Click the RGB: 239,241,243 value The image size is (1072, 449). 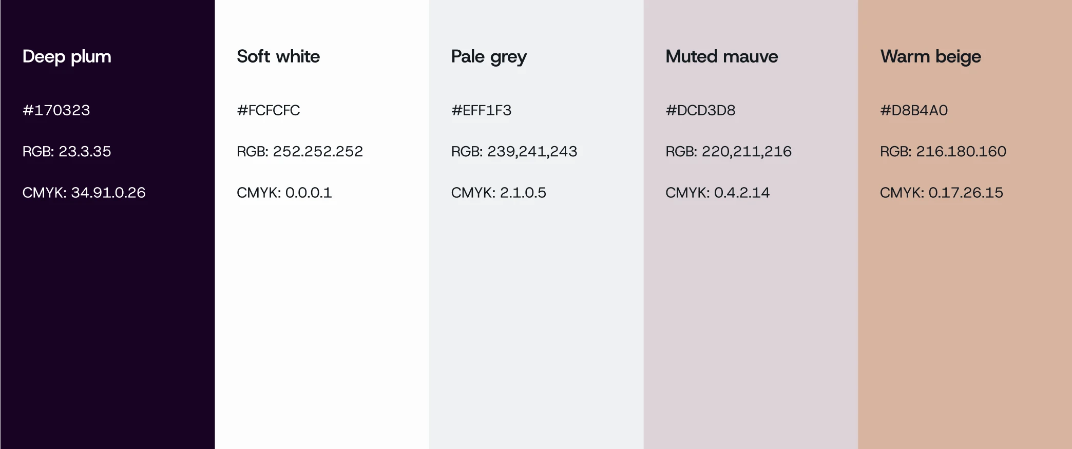(514, 151)
